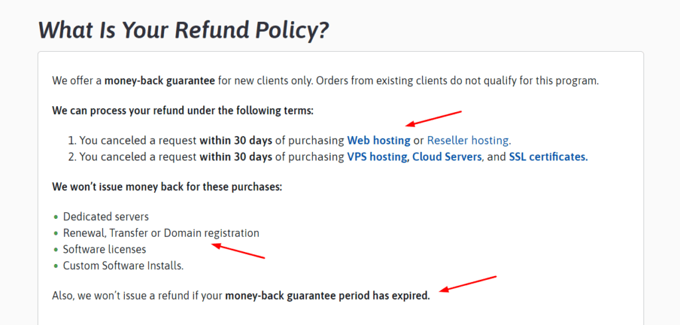Open the Cloud Servers link

click(x=447, y=157)
